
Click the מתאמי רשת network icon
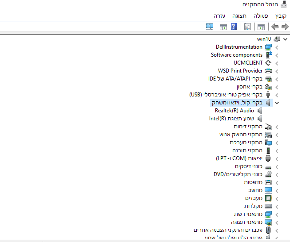(268, 214)
